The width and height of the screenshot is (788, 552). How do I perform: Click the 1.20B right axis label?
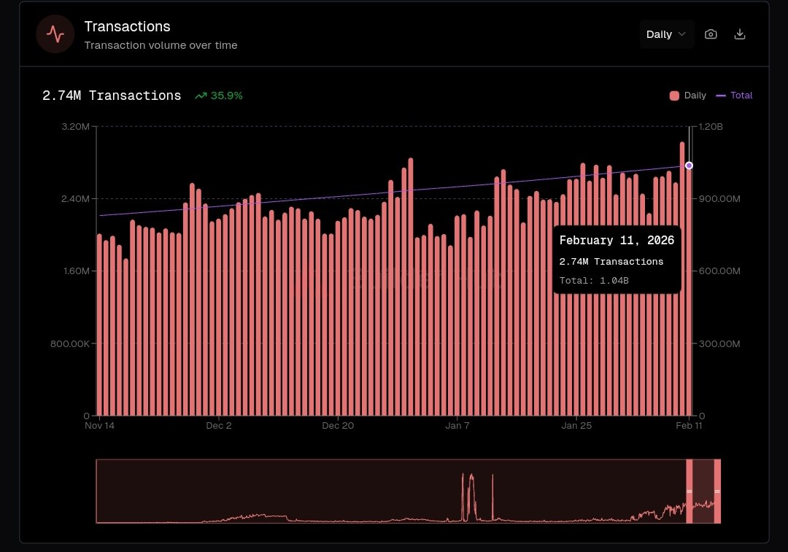tap(711, 127)
